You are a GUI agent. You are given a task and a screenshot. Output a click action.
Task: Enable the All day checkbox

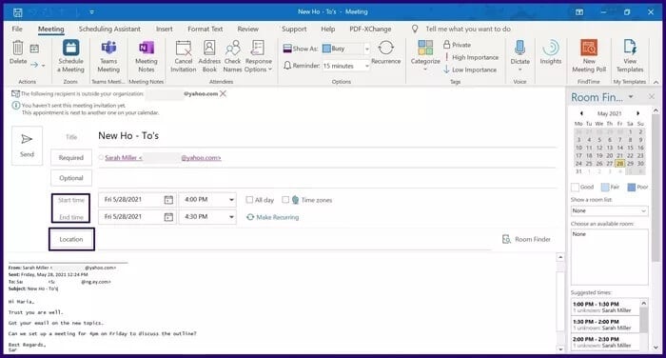pyautogui.click(x=249, y=200)
